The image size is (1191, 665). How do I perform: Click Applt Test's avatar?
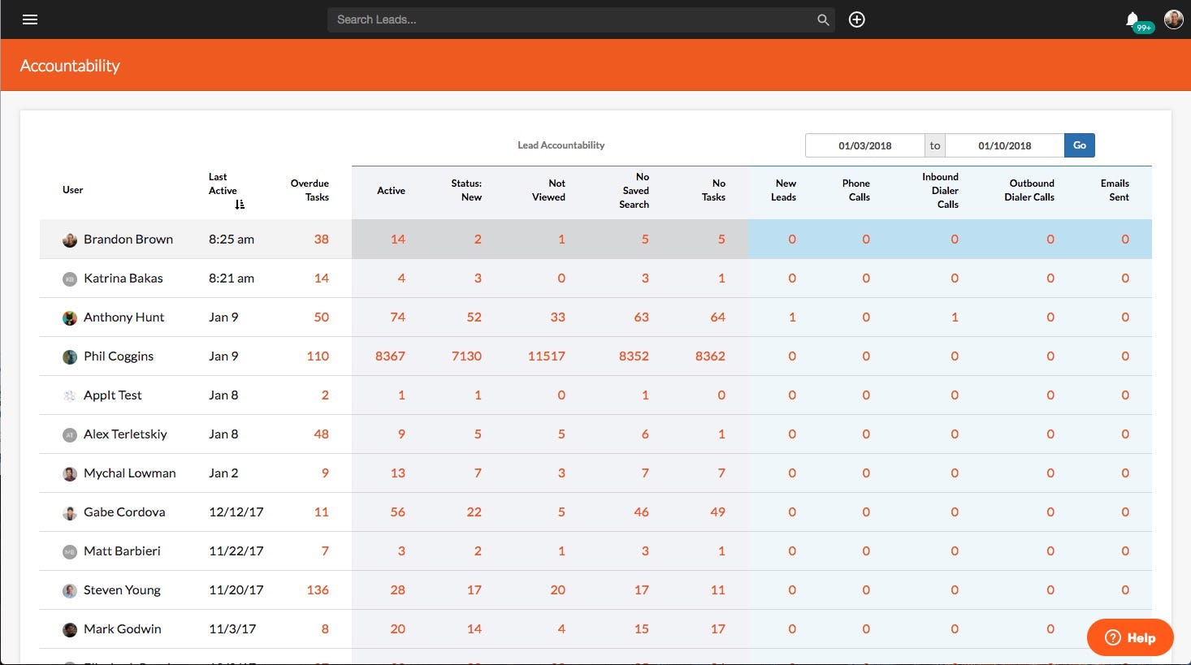70,395
